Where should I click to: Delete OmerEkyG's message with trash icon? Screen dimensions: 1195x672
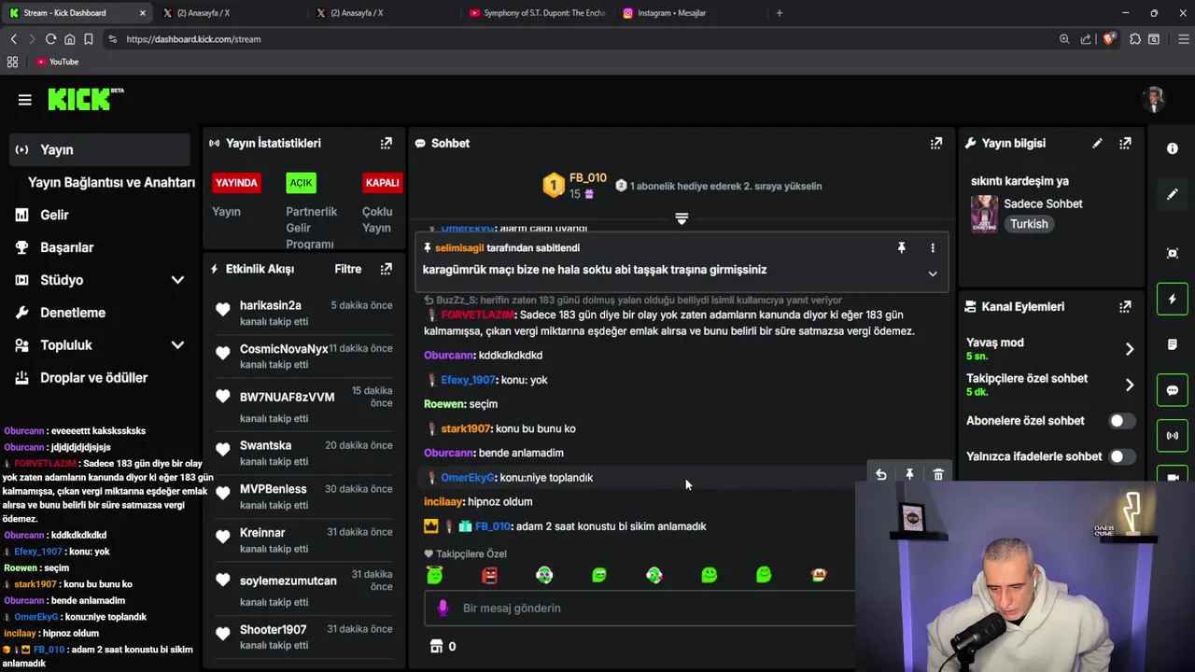coord(938,475)
